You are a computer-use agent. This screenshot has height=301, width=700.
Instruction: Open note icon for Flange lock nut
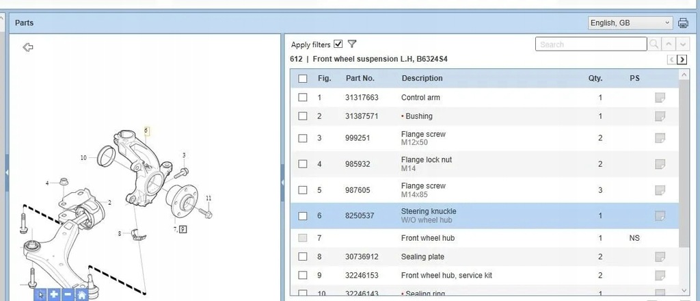pos(660,164)
